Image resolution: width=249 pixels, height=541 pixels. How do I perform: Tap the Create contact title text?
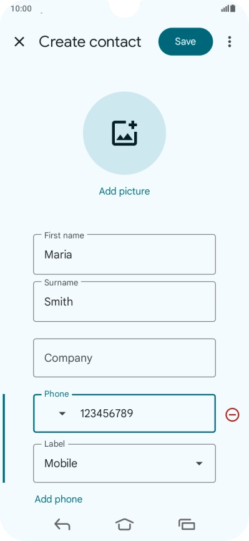[x=90, y=42]
